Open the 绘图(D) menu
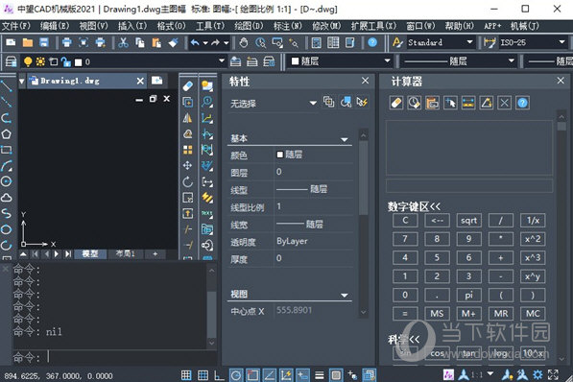The height and width of the screenshot is (382, 573). (249, 26)
